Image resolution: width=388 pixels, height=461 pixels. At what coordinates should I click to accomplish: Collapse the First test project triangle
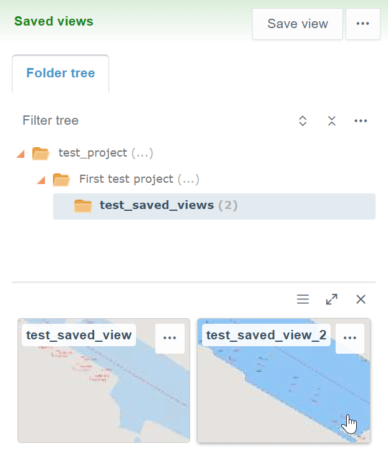(x=41, y=180)
